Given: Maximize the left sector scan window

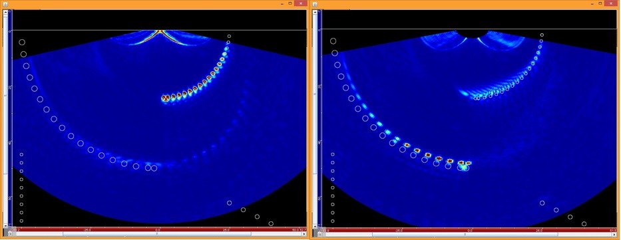Looking at the screenshot, I should (290, 3).
